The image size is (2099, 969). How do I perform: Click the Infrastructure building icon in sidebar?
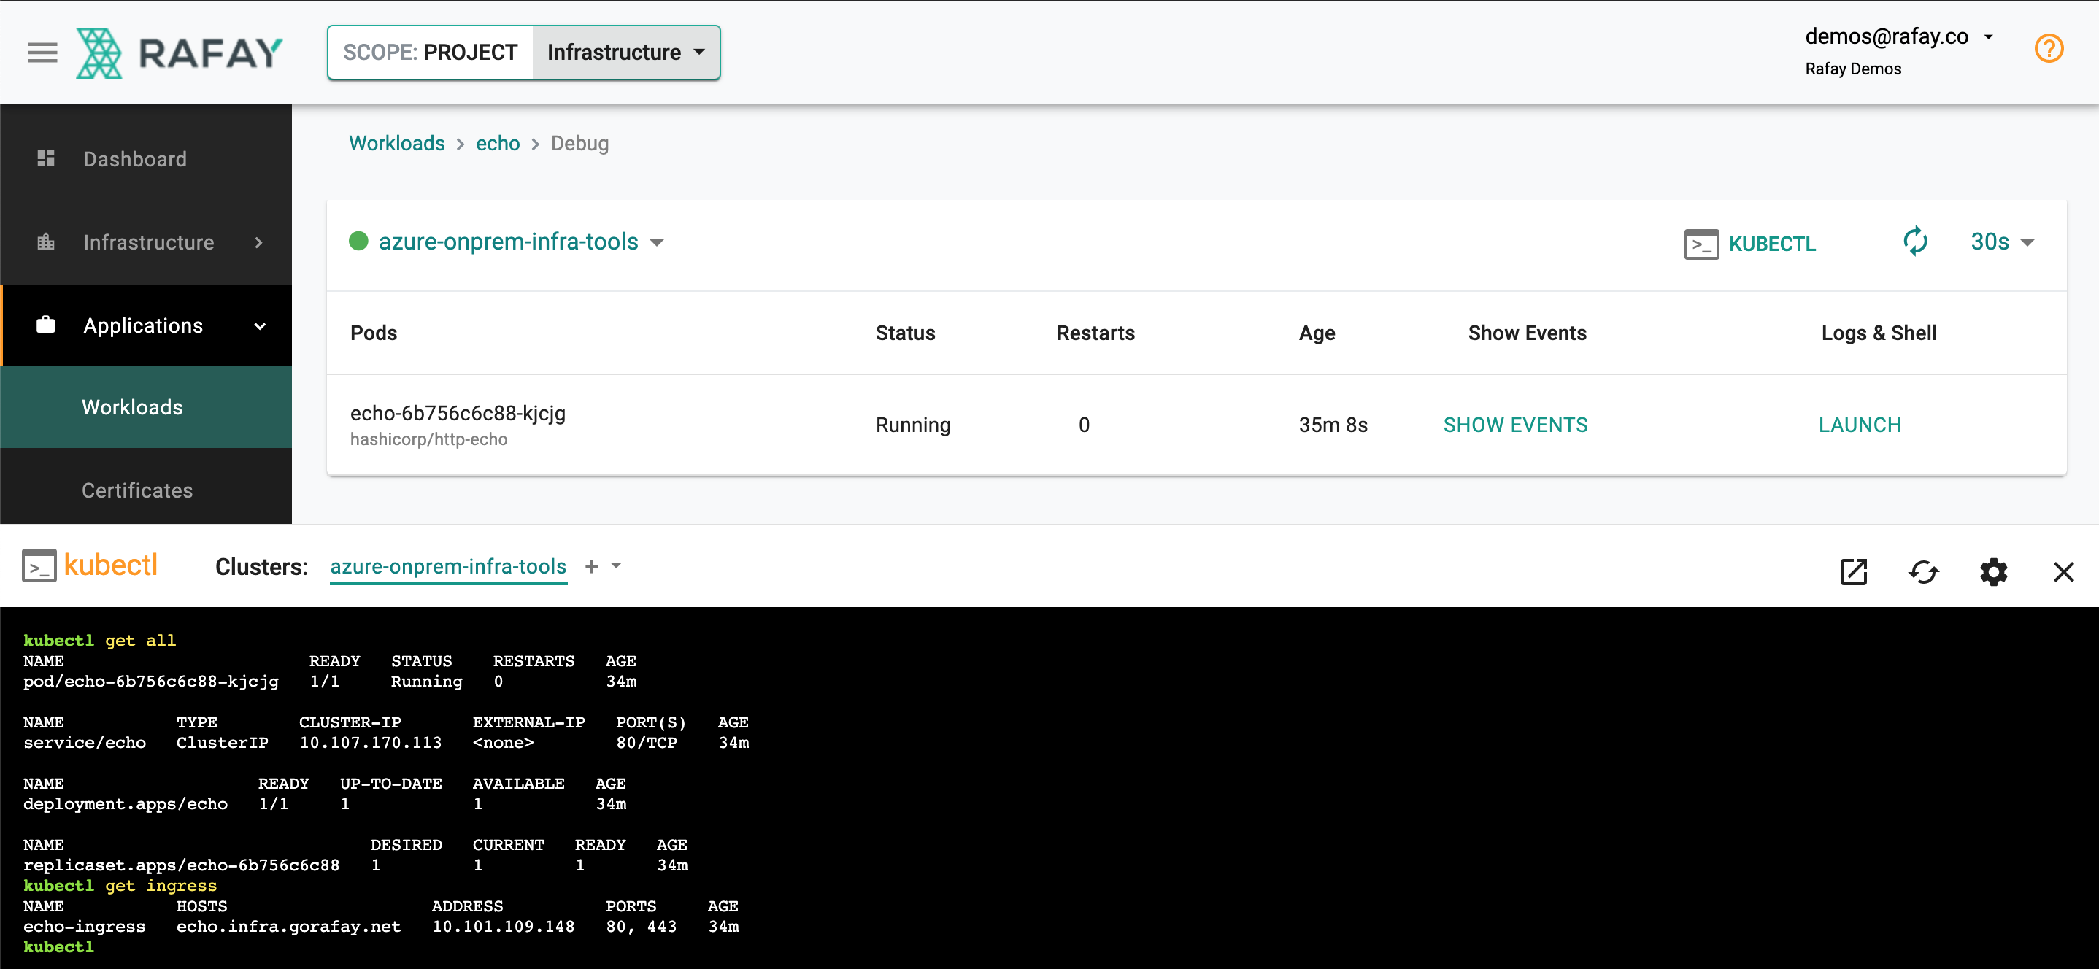[x=46, y=242]
